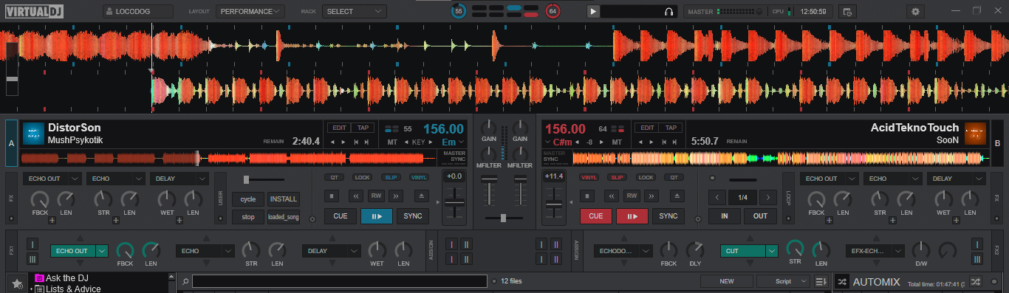The width and height of the screenshot is (1009, 293).
Task: Click loop OUT button
Action: [760, 216]
